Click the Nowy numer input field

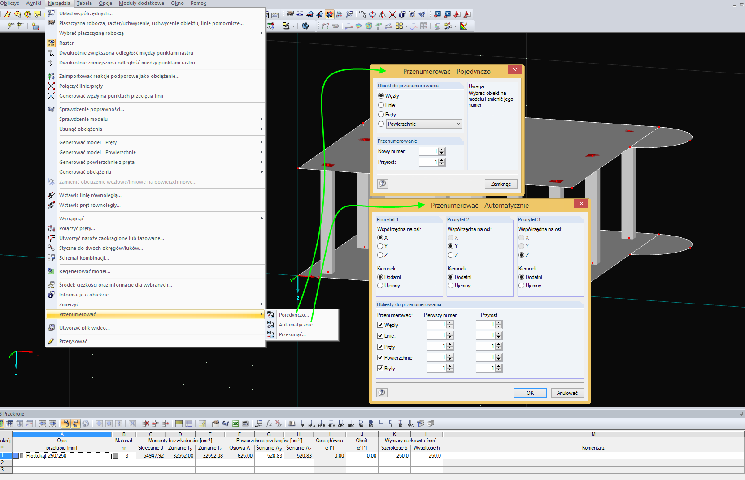tap(428, 151)
